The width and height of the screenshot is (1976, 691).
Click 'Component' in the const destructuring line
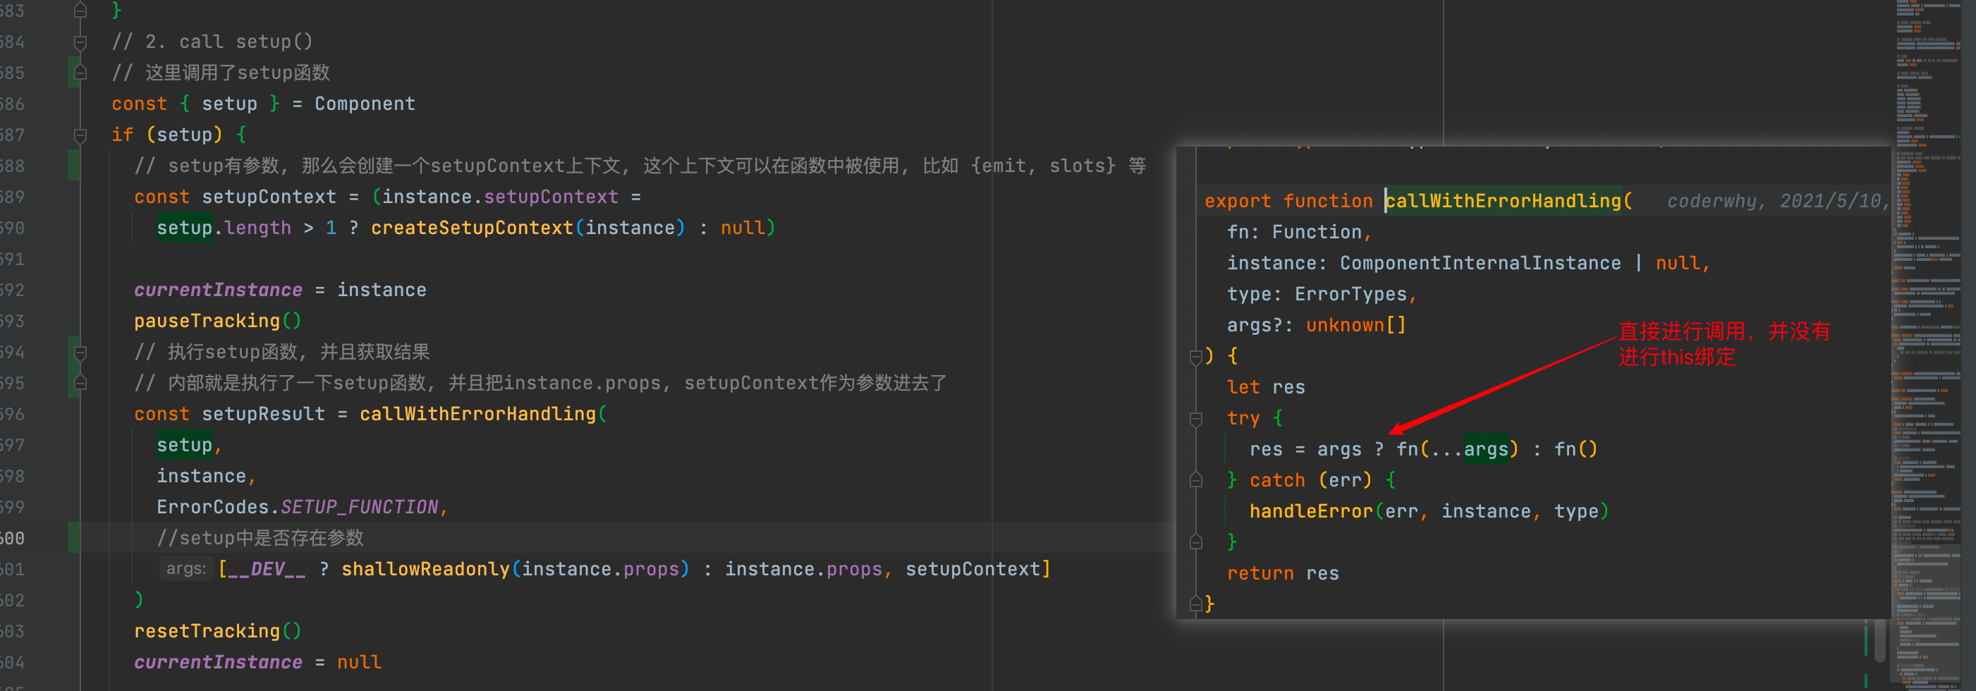[x=365, y=104]
